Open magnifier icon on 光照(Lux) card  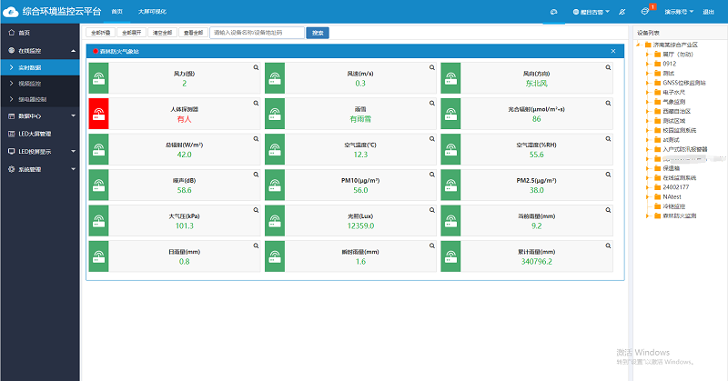(x=431, y=210)
